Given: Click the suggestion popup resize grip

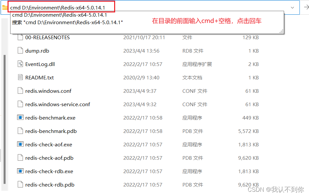Looking at the screenshot, I should click(x=281, y=31).
